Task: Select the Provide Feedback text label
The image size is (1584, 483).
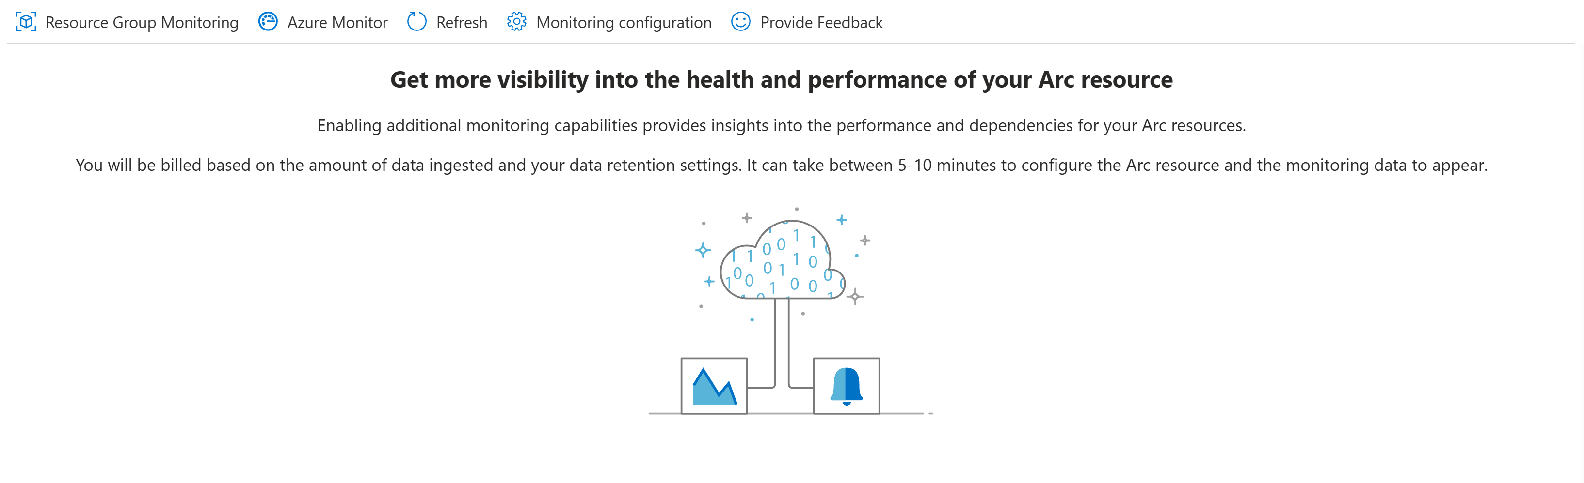Action: [821, 23]
